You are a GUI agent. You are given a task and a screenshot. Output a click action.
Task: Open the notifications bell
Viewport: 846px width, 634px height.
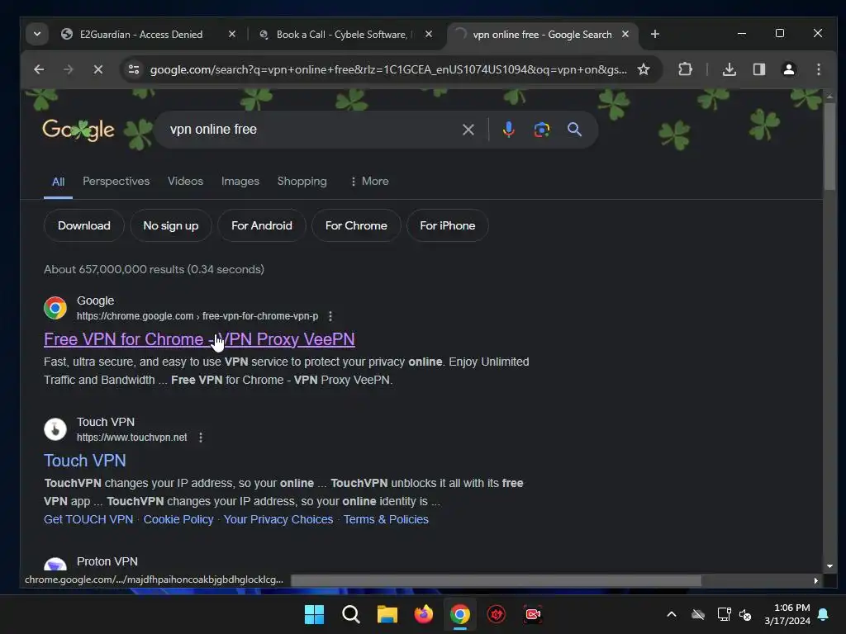(x=824, y=614)
